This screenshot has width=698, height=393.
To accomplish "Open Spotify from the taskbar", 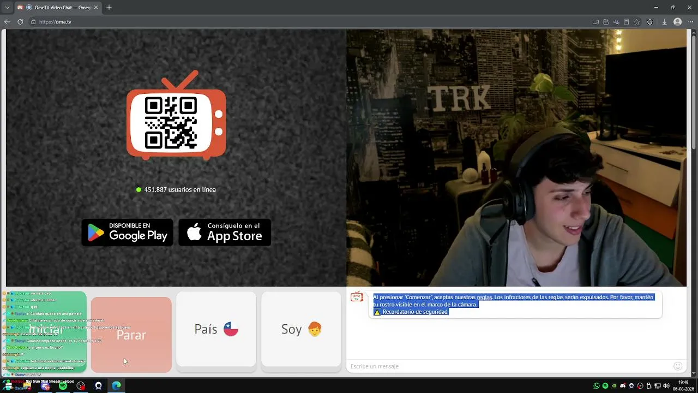I will 63,386.
